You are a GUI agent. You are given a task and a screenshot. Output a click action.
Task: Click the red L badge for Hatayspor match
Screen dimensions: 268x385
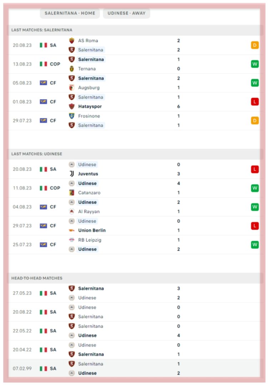[x=255, y=102]
